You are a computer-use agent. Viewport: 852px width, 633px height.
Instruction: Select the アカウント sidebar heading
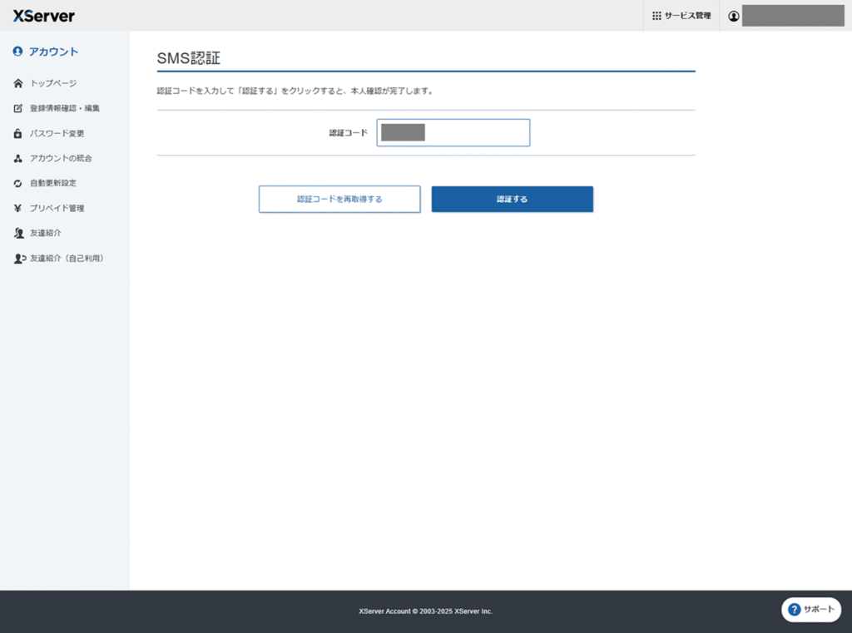pos(52,52)
